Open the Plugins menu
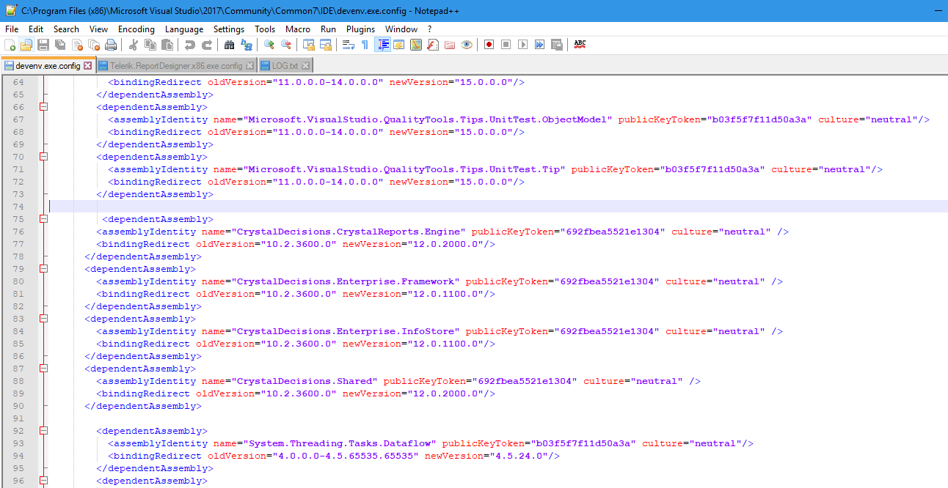Viewport: 948px width, 488px height. coord(360,29)
